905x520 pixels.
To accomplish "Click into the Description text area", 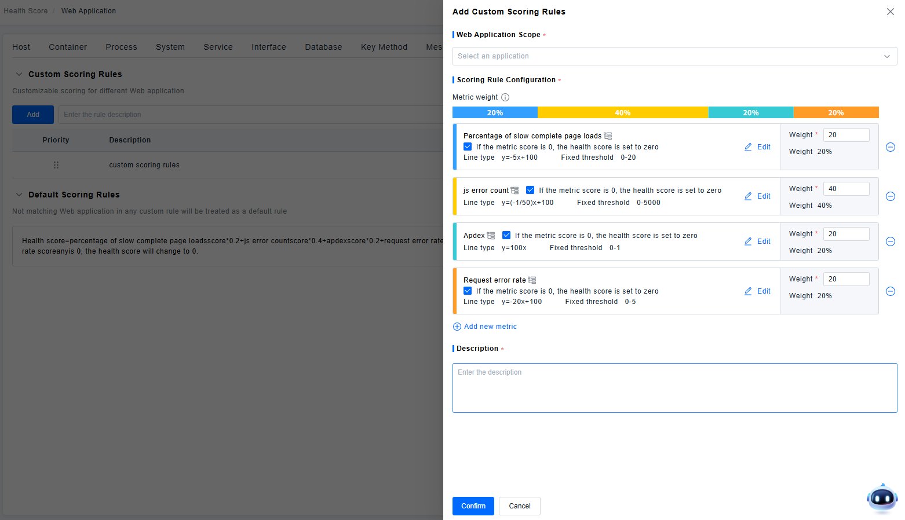I will click(x=674, y=388).
